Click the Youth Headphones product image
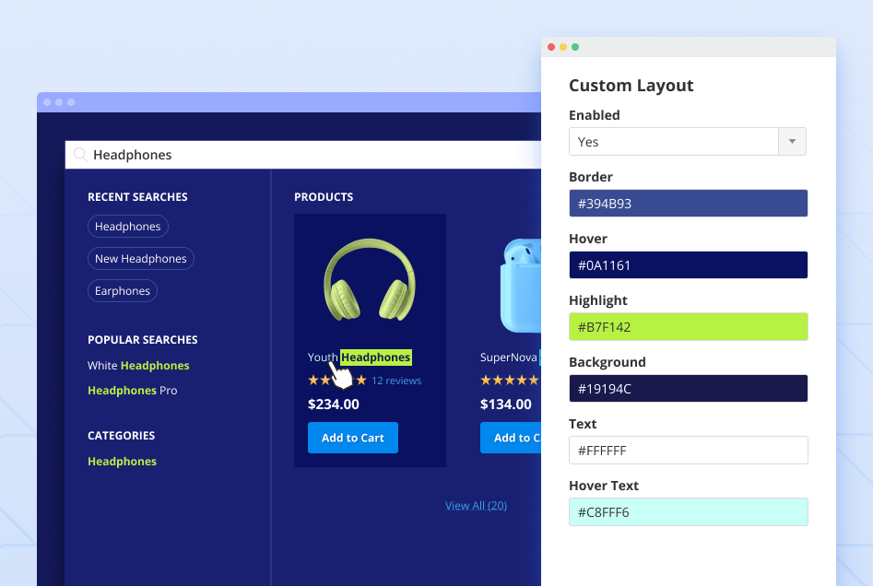873x586 pixels. click(370, 281)
